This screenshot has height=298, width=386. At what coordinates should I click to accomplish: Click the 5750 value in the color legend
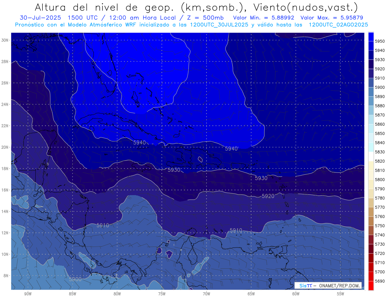pyautogui.click(x=380, y=226)
